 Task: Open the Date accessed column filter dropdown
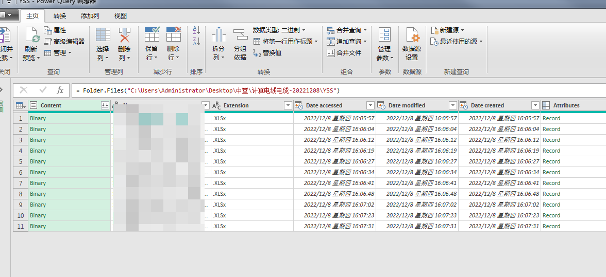click(x=370, y=105)
